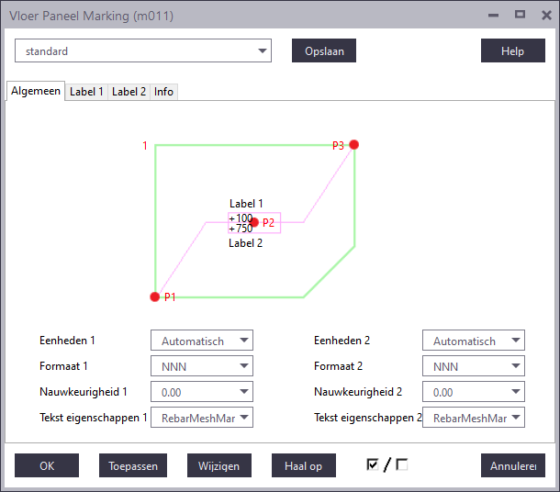
Task: Click the red P3 point marker
Action: tap(353, 144)
